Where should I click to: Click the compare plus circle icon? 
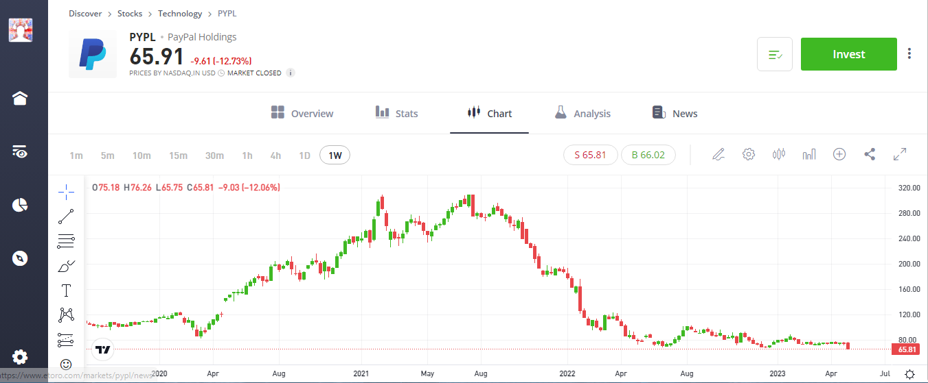coord(839,154)
